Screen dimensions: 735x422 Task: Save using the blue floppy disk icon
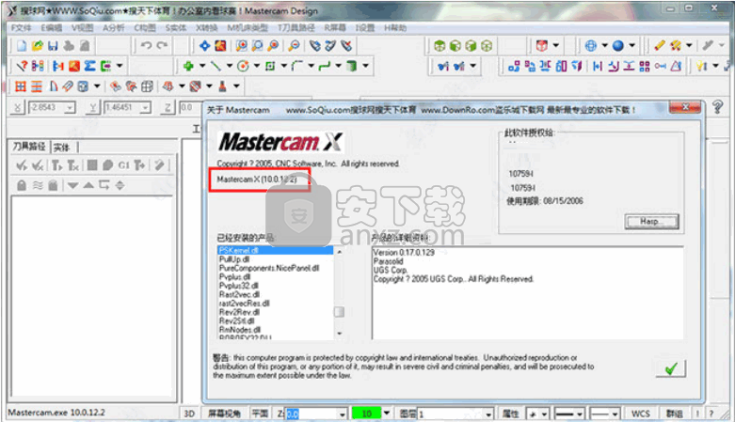click(x=53, y=45)
